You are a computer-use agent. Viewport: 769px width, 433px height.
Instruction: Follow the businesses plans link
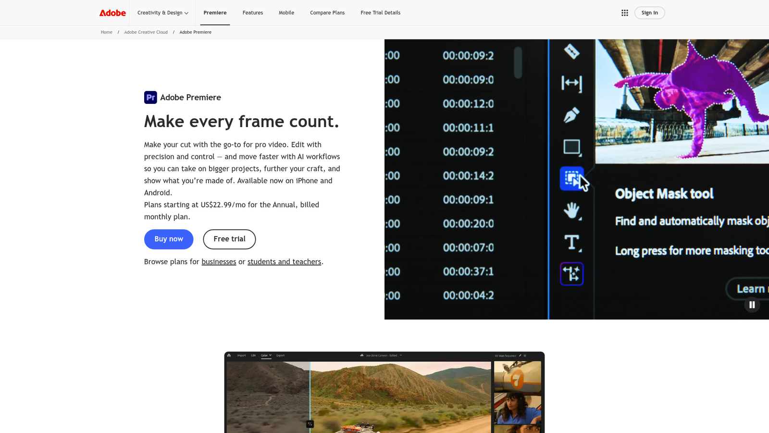219,262
